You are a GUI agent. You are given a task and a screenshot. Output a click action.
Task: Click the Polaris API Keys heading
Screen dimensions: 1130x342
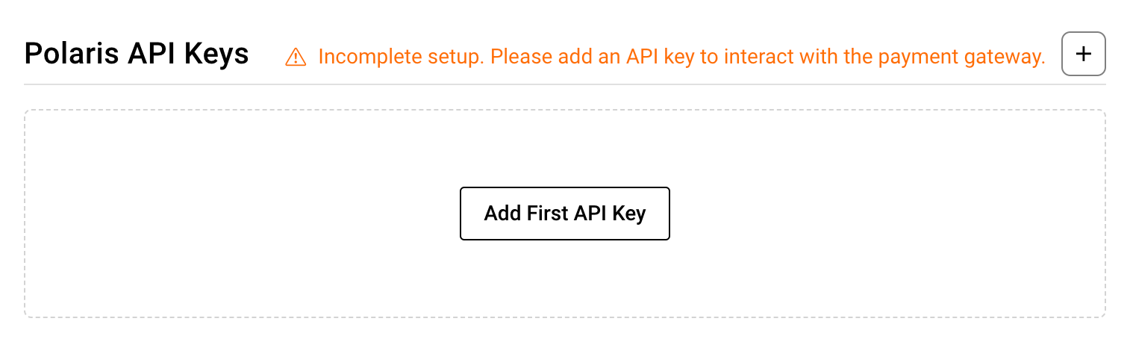pyautogui.click(x=137, y=54)
